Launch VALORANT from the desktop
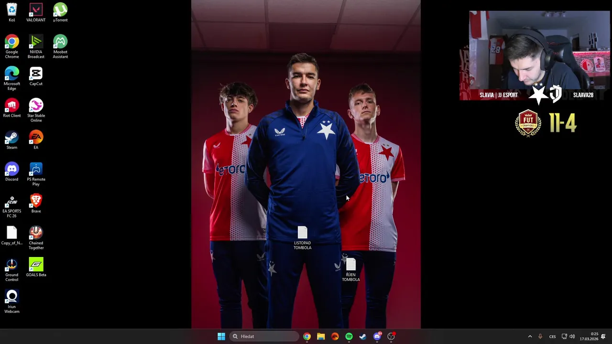This screenshot has width=612, height=344. (x=36, y=13)
